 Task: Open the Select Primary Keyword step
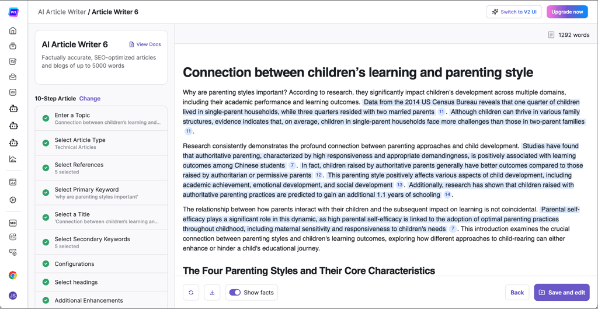click(101, 193)
